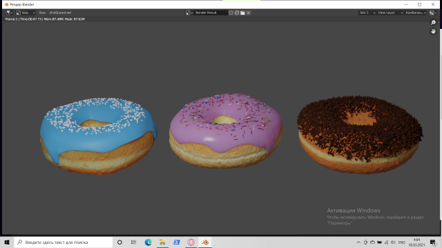Click the Windows taskbar search box
Viewport: 442px width, 248px height.
point(64,242)
